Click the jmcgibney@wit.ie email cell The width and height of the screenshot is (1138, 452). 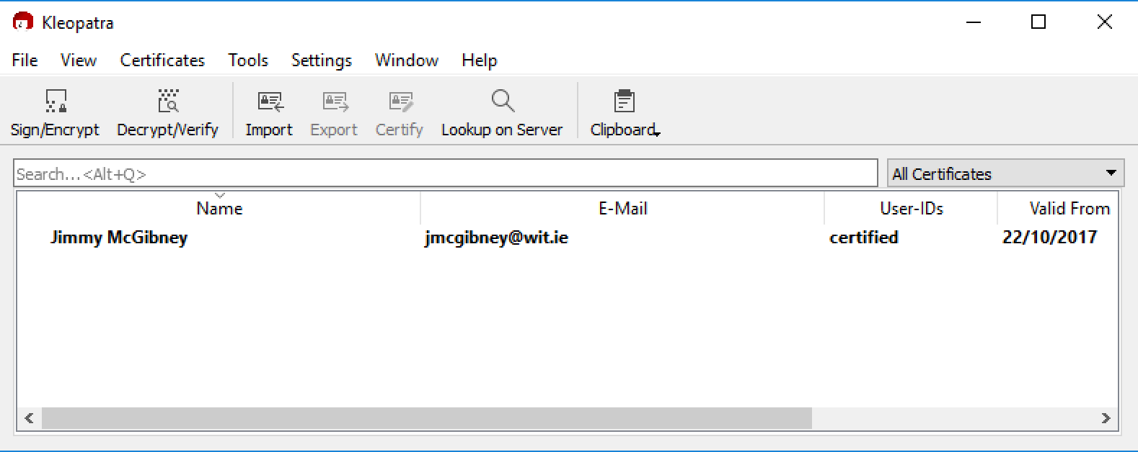point(497,238)
